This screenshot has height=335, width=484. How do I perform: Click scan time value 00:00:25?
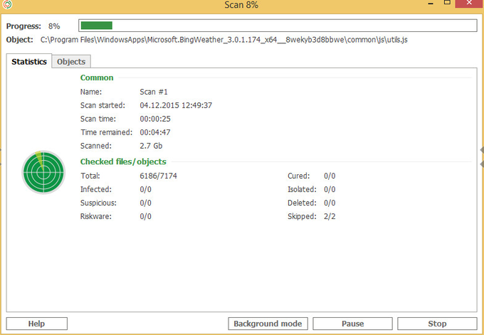pyautogui.click(x=155, y=119)
